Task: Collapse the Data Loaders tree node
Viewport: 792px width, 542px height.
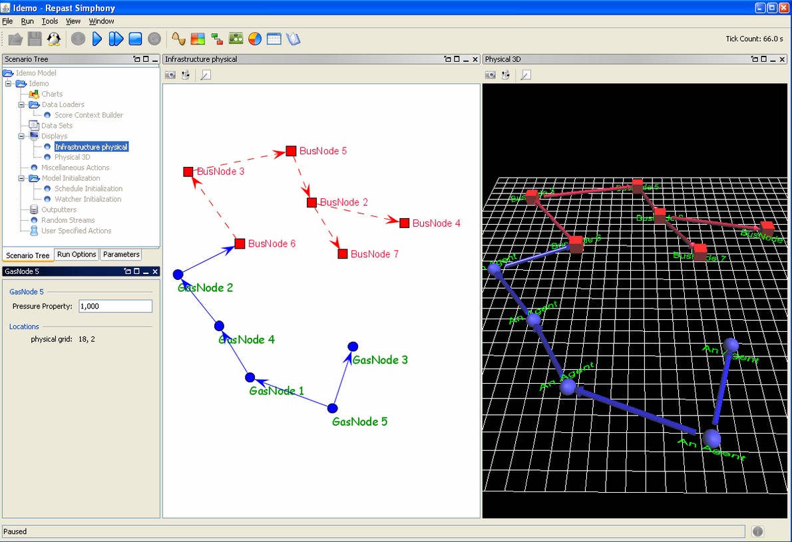Action: coord(21,104)
